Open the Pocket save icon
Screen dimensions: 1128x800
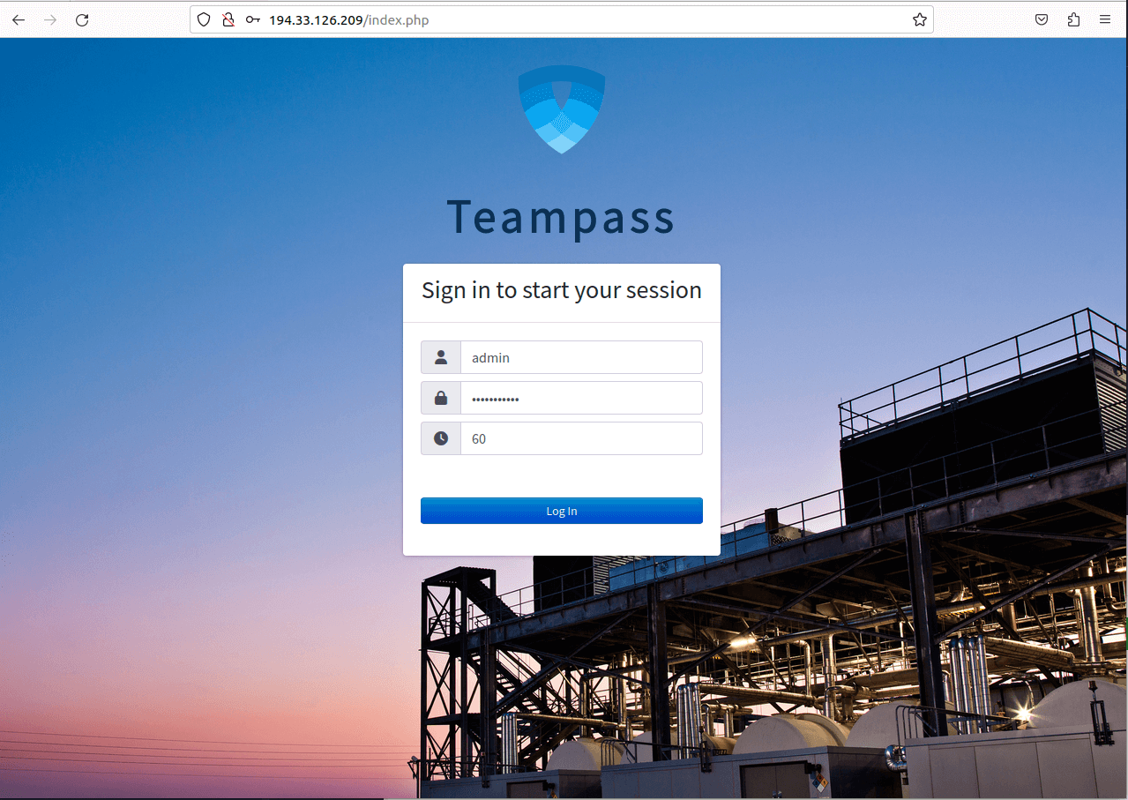[1042, 19]
